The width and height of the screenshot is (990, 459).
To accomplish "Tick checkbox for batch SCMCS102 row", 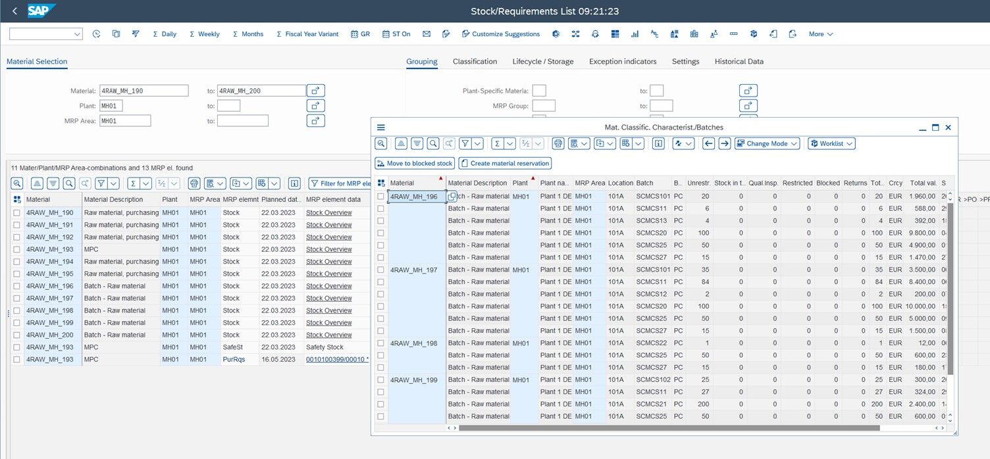I will (380, 379).
